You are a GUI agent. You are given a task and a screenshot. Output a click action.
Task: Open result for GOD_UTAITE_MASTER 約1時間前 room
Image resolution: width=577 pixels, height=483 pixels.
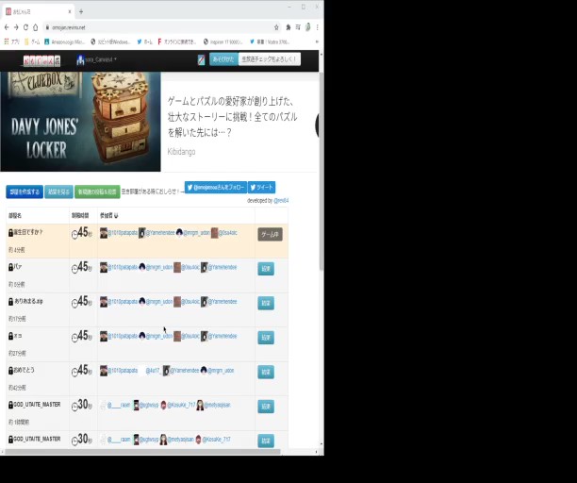click(x=266, y=407)
